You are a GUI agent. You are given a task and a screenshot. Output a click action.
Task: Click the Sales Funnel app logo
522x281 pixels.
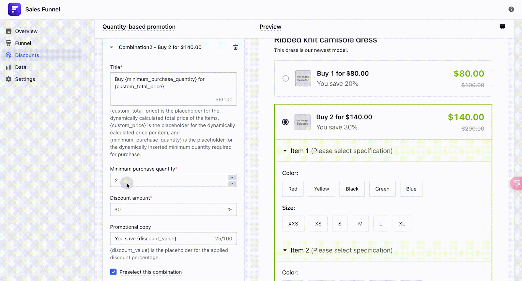point(14,9)
